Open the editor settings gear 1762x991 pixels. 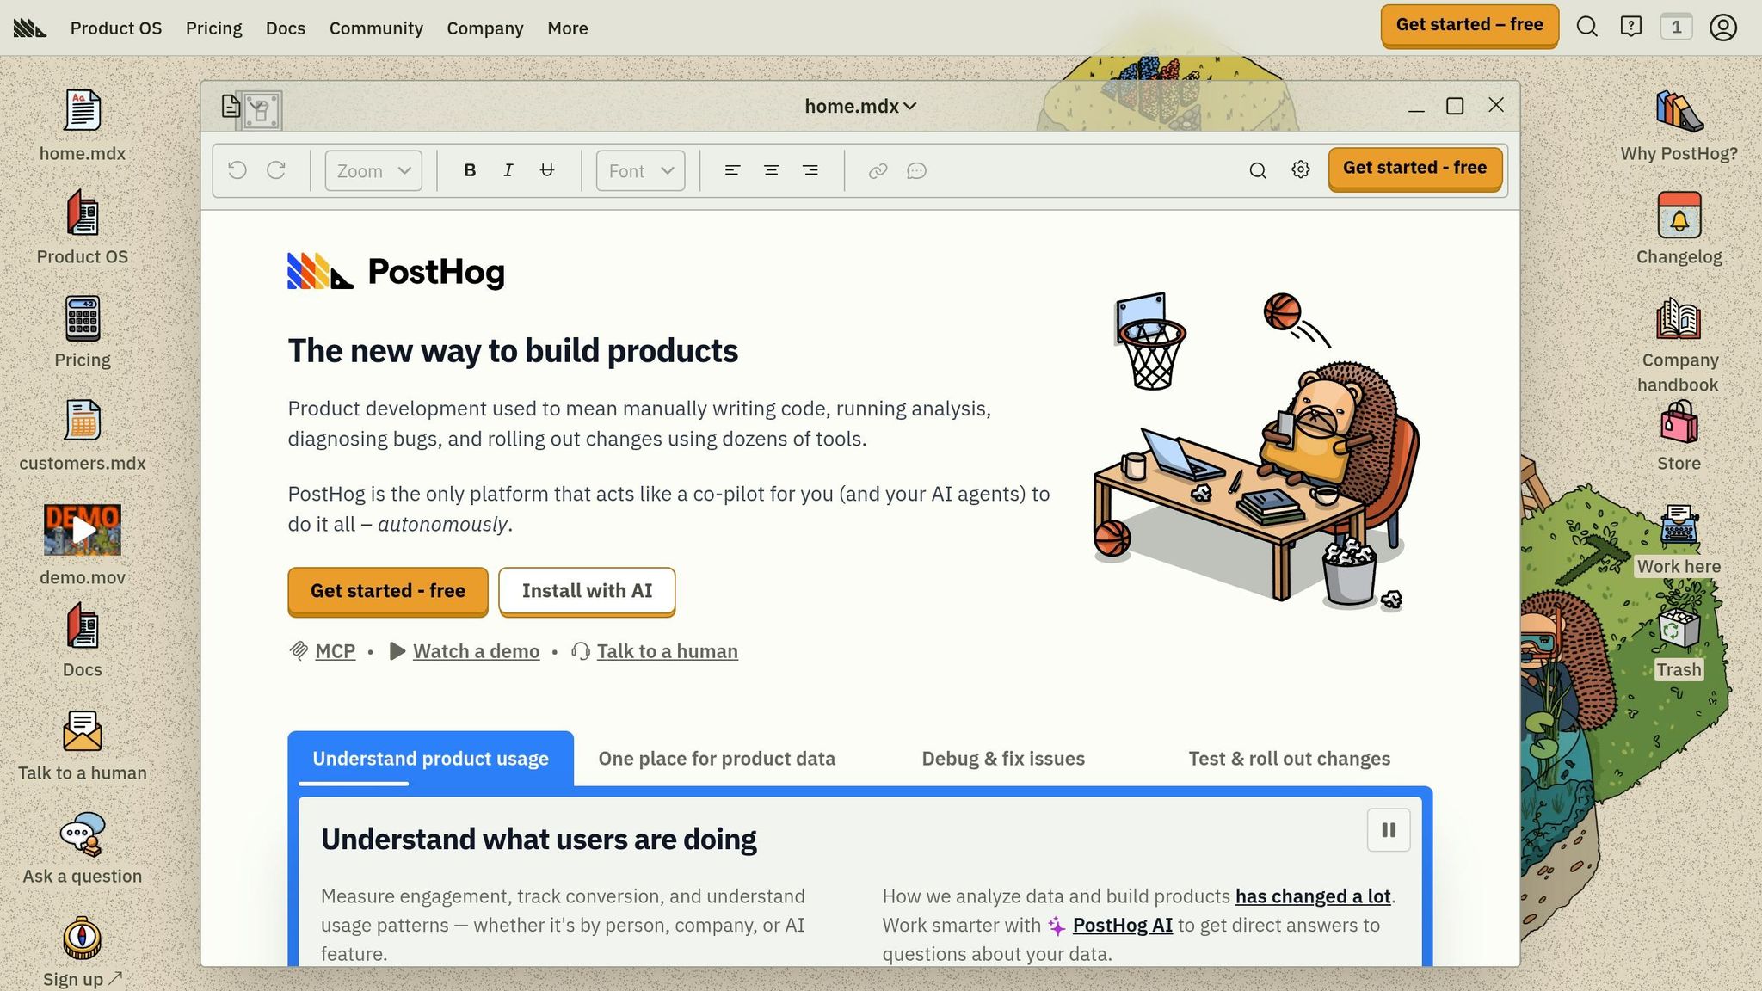point(1300,169)
